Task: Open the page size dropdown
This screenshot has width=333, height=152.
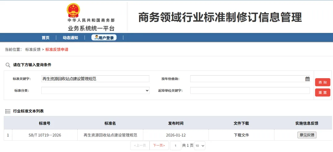Action: coord(199,146)
